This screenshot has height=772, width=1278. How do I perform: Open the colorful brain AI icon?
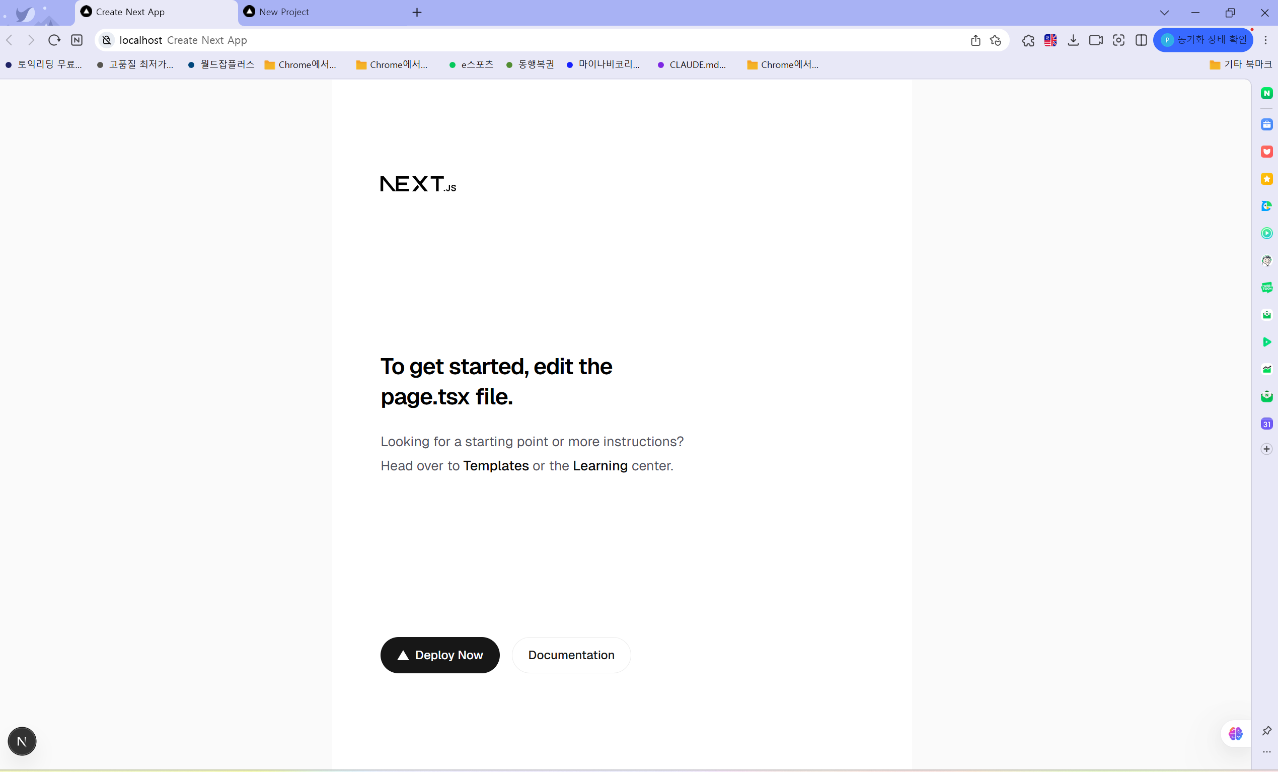[1235, 734]
